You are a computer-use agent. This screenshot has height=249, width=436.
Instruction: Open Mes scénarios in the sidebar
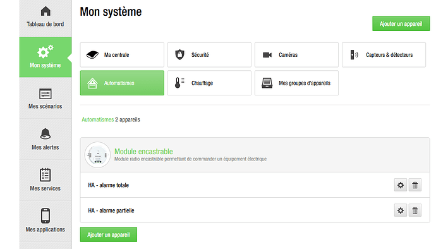45,99
